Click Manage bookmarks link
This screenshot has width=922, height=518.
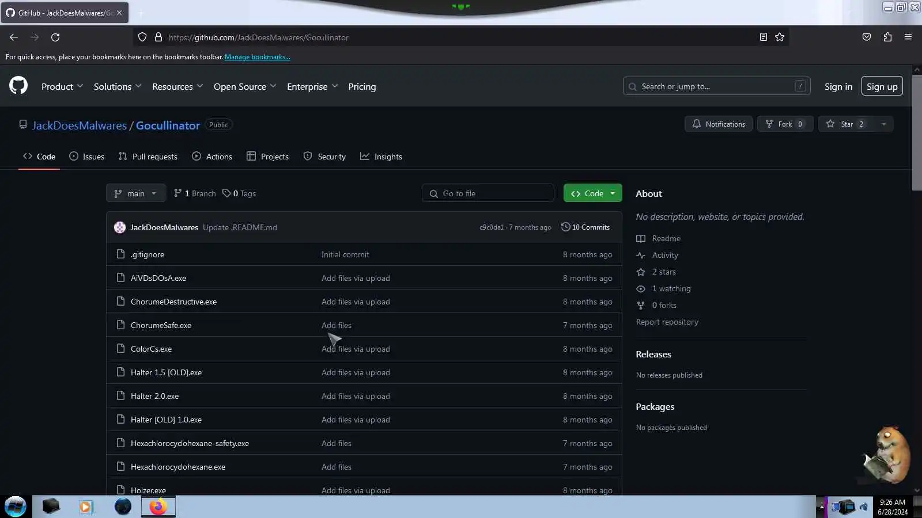point(258,57)
